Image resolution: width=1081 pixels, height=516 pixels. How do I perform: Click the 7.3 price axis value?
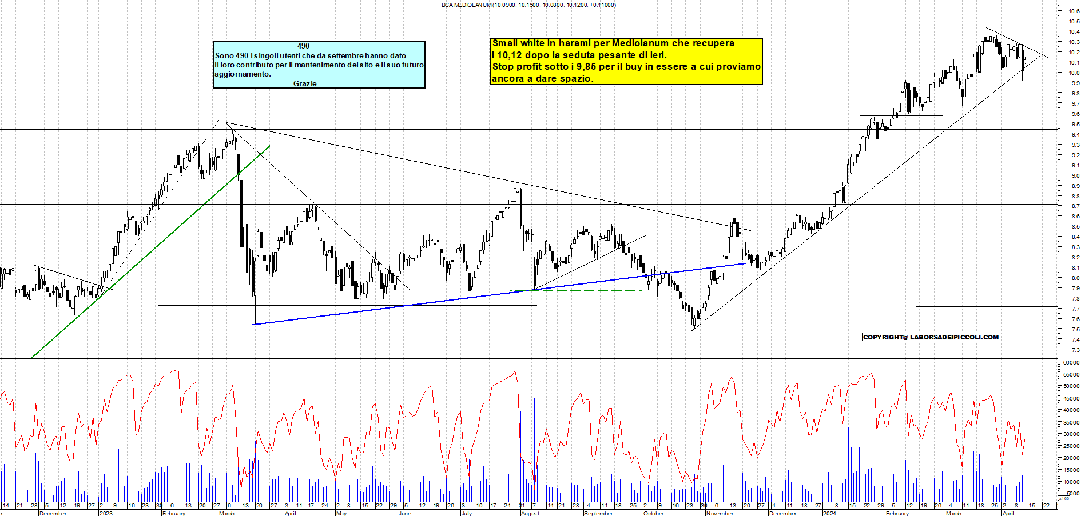1075,350
